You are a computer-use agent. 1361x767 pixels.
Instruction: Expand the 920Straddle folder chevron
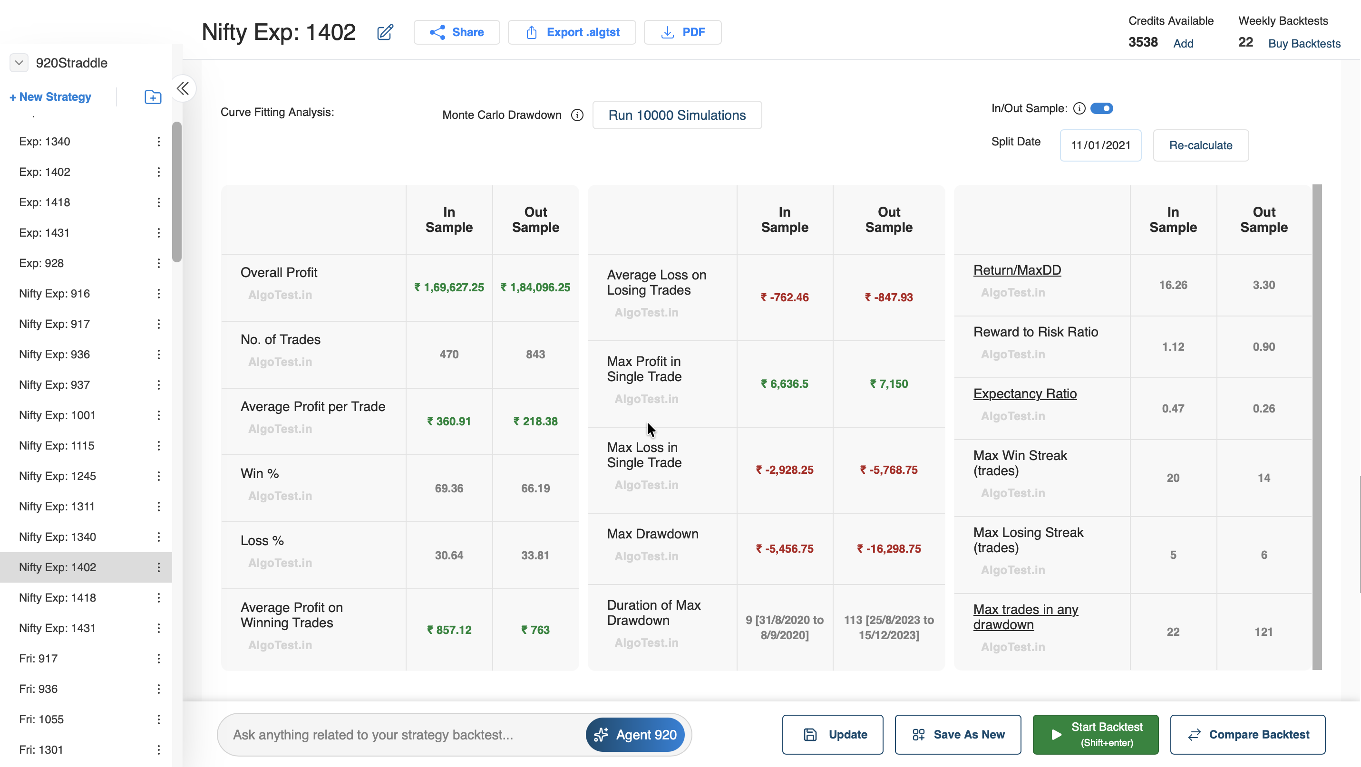point(19,63)
